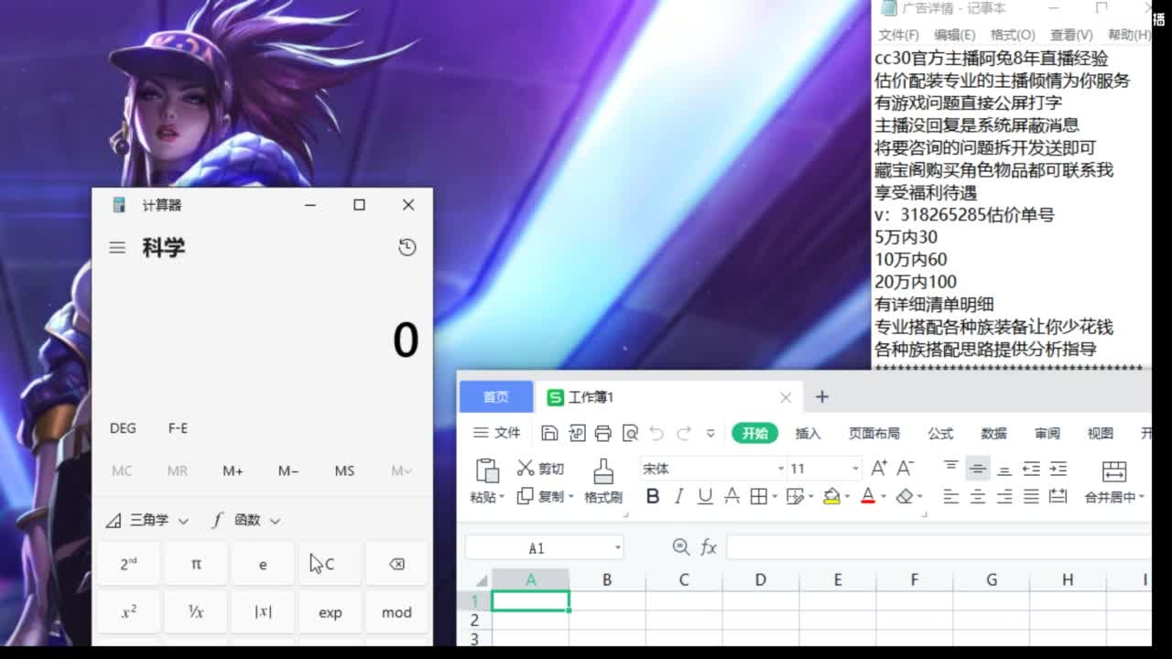1172x659 pixels.
Task: Open the Name Box dropdown for A1
Action: (x=618, y=548)
